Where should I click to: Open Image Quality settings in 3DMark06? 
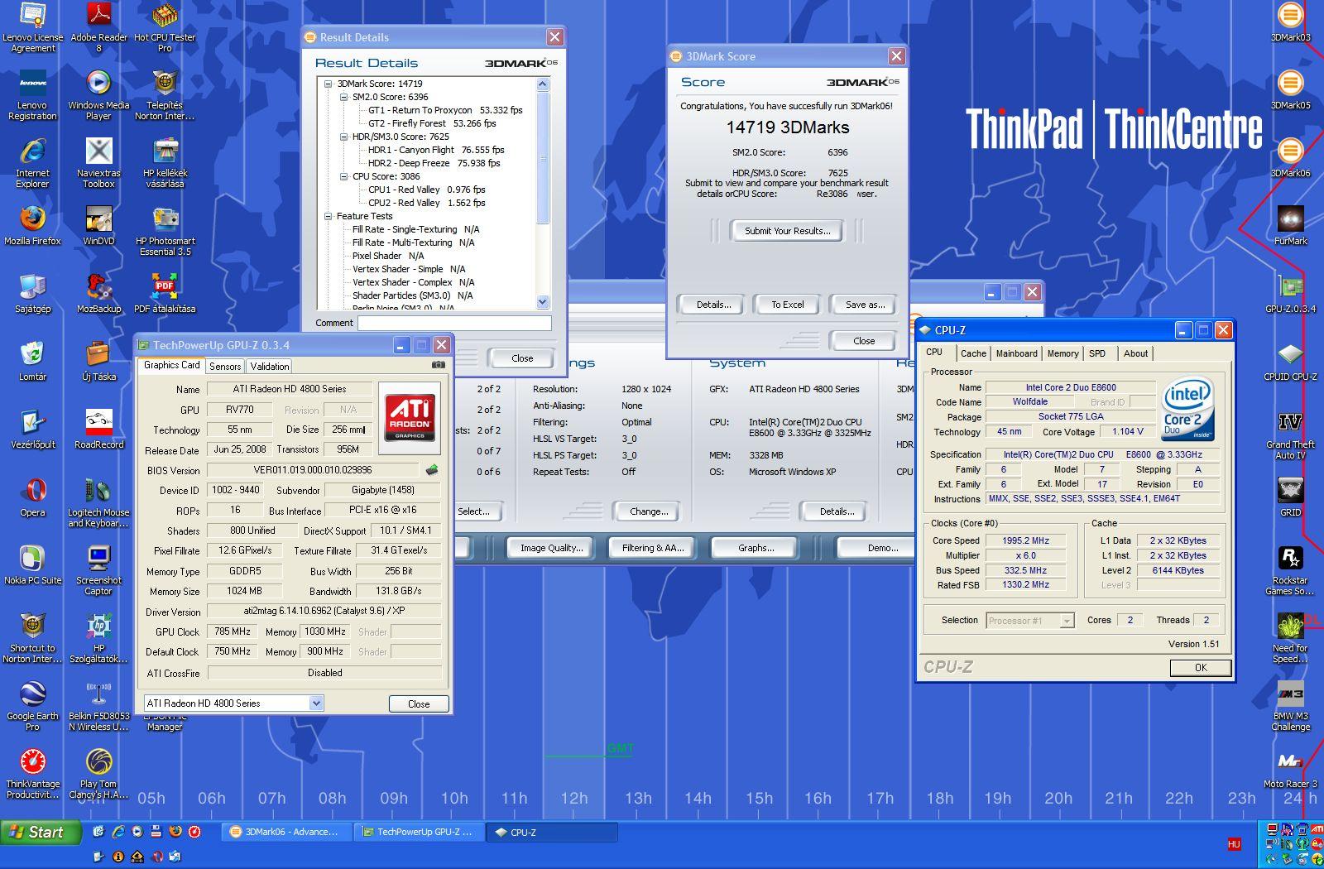point(551,548)
